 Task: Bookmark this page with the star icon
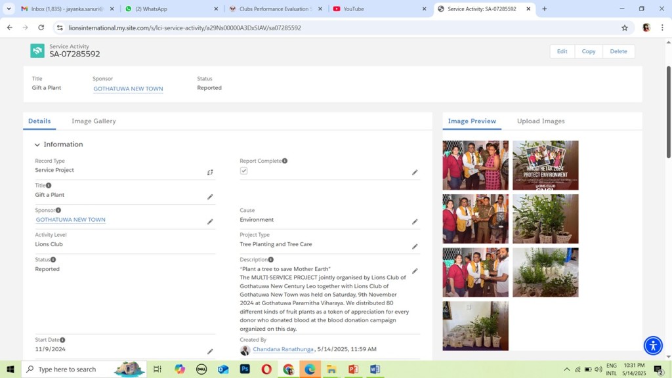tap(625, 28)
